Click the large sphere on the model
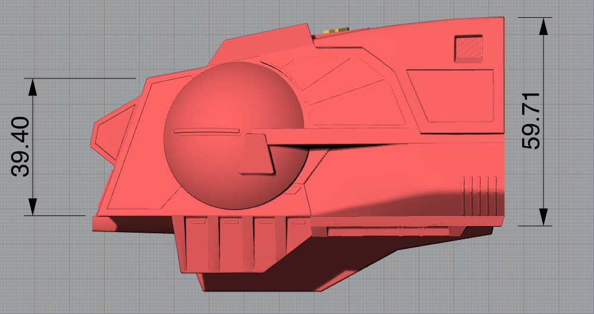The height and width of the screenshot is (314, 594). [x=235, y=136]
